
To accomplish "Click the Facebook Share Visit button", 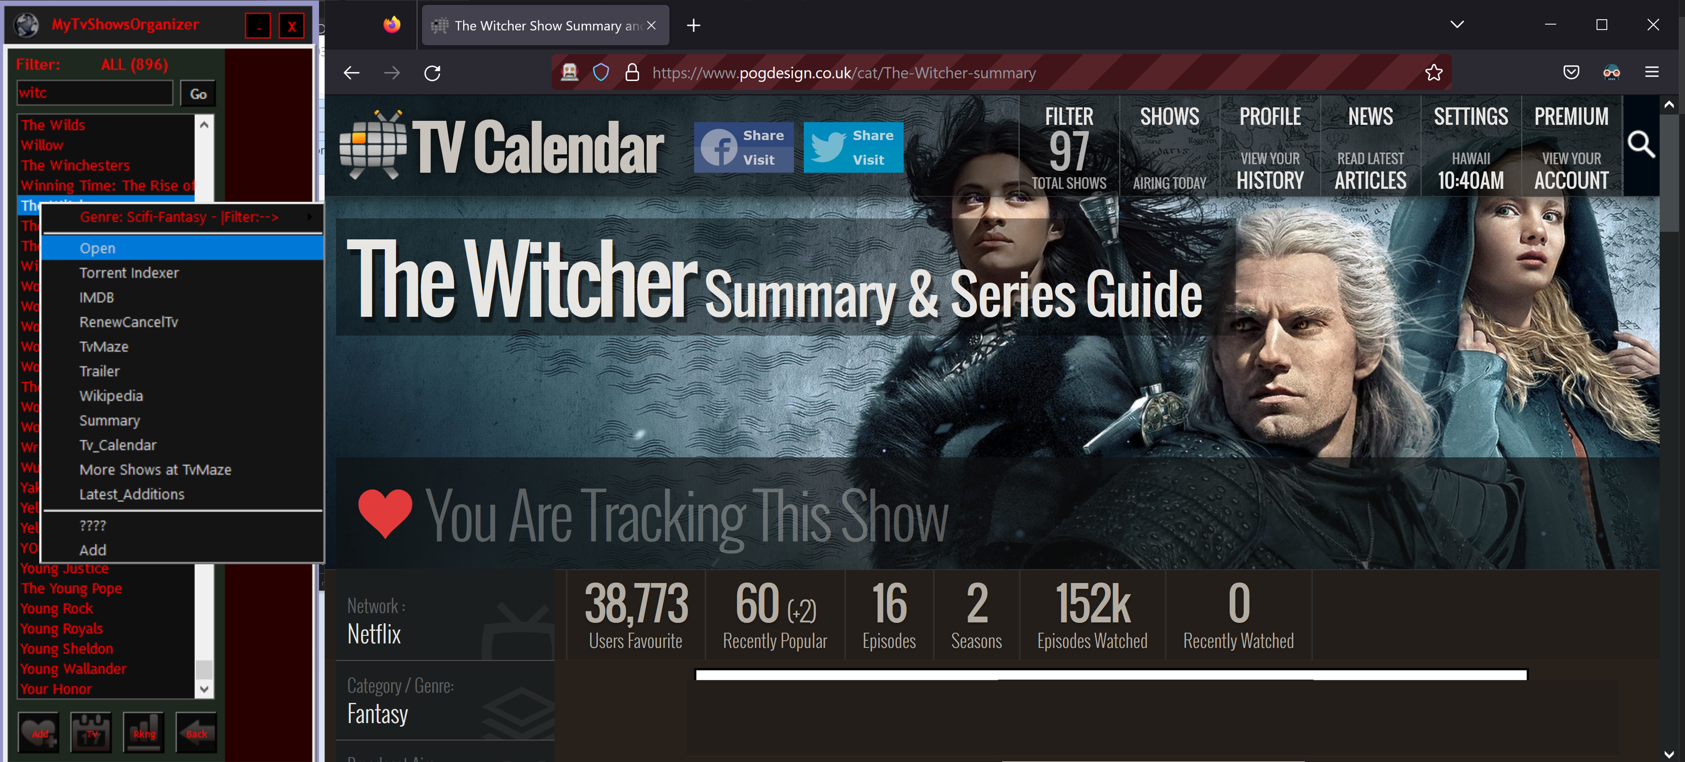I will pos(744,147).
